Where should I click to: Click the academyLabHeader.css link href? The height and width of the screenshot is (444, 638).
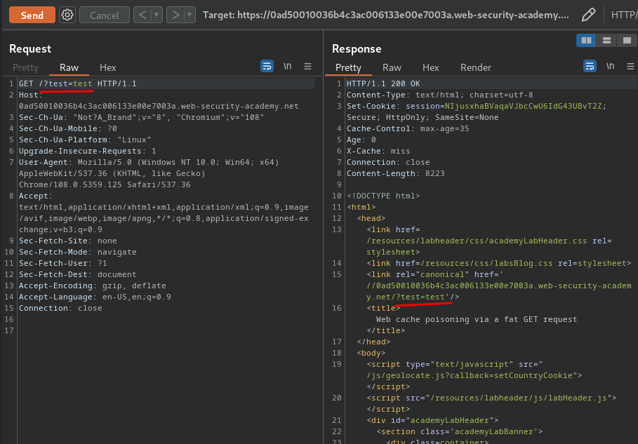point(477,241)
